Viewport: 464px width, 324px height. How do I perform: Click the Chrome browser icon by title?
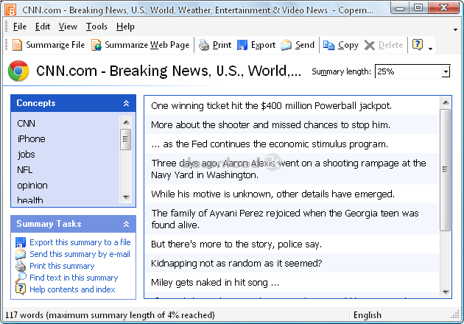(18, 71)
